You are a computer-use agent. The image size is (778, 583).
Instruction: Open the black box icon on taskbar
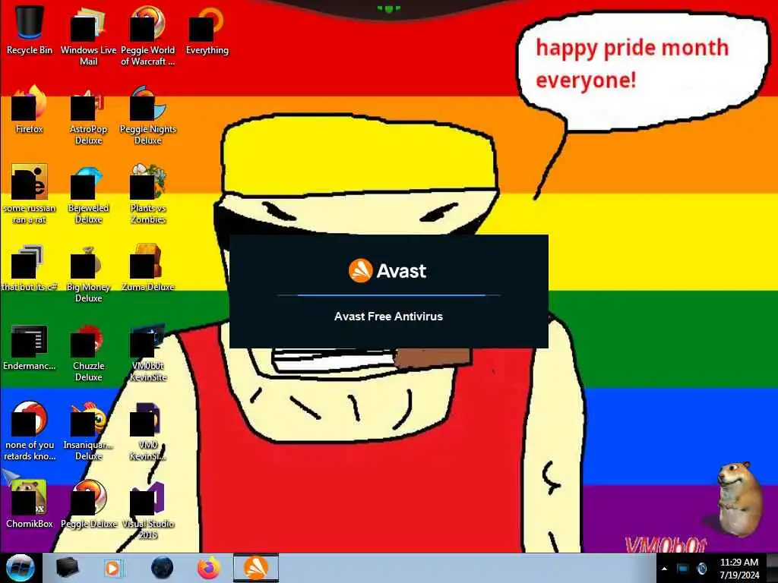coord(67,568)
